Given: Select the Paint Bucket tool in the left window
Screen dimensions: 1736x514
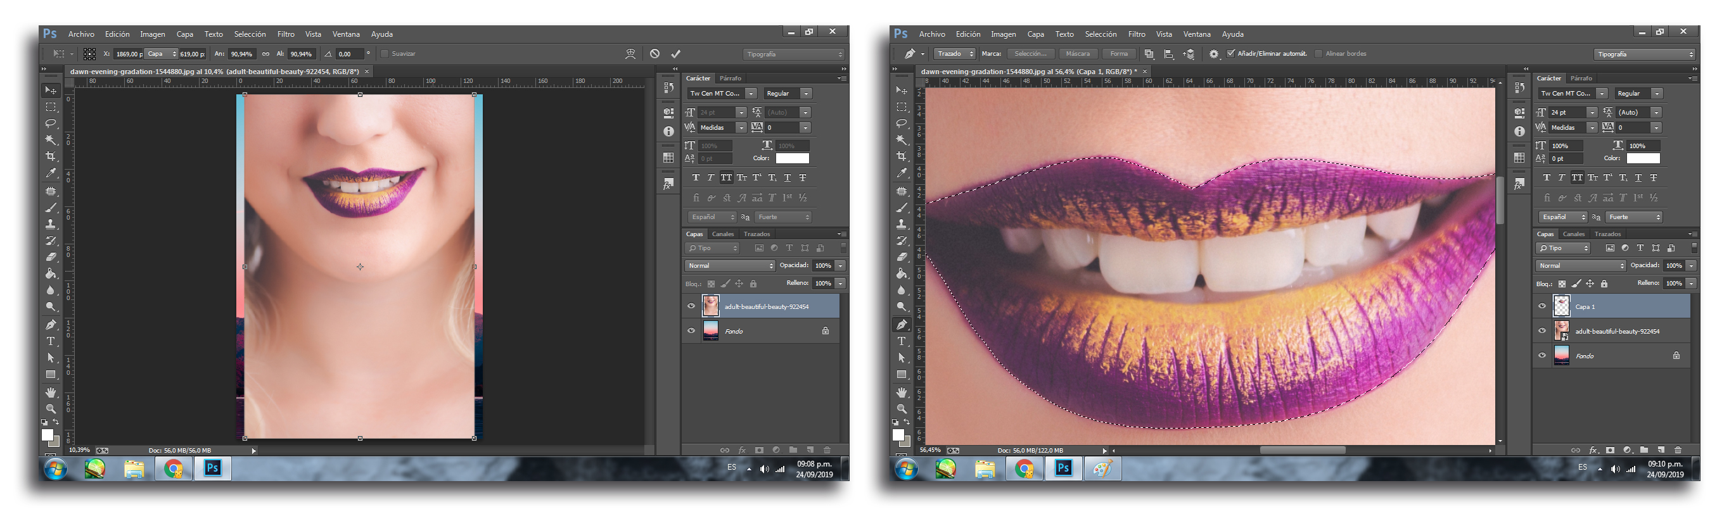Looking at the screenshot, I should click(x=51, y=273).
